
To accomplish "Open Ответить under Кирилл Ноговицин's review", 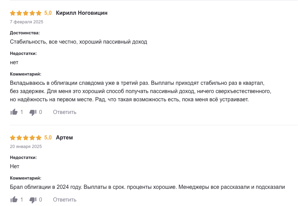I will coord(64,112).
